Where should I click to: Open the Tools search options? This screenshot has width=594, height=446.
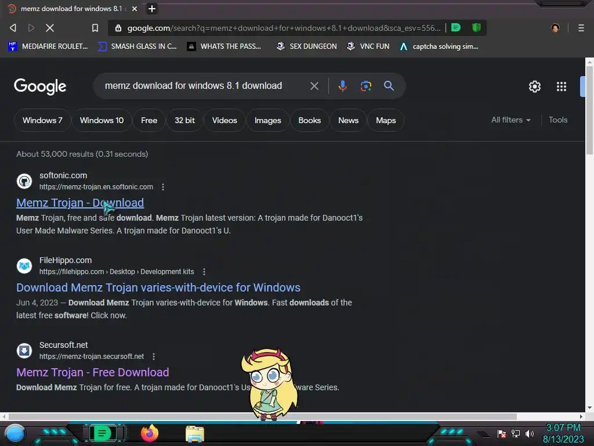(558, 120)
